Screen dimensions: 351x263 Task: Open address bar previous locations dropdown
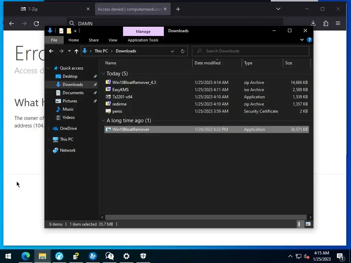(x=172, y=51)
